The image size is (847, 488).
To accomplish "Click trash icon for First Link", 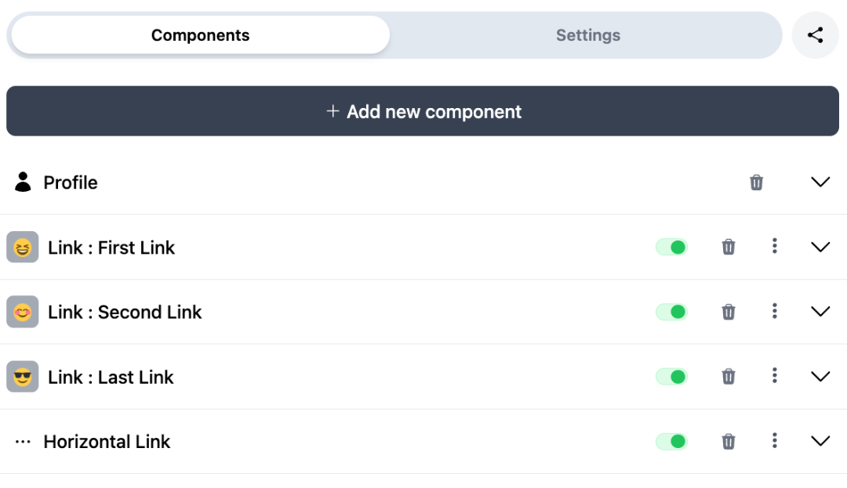I will [729, 248].
